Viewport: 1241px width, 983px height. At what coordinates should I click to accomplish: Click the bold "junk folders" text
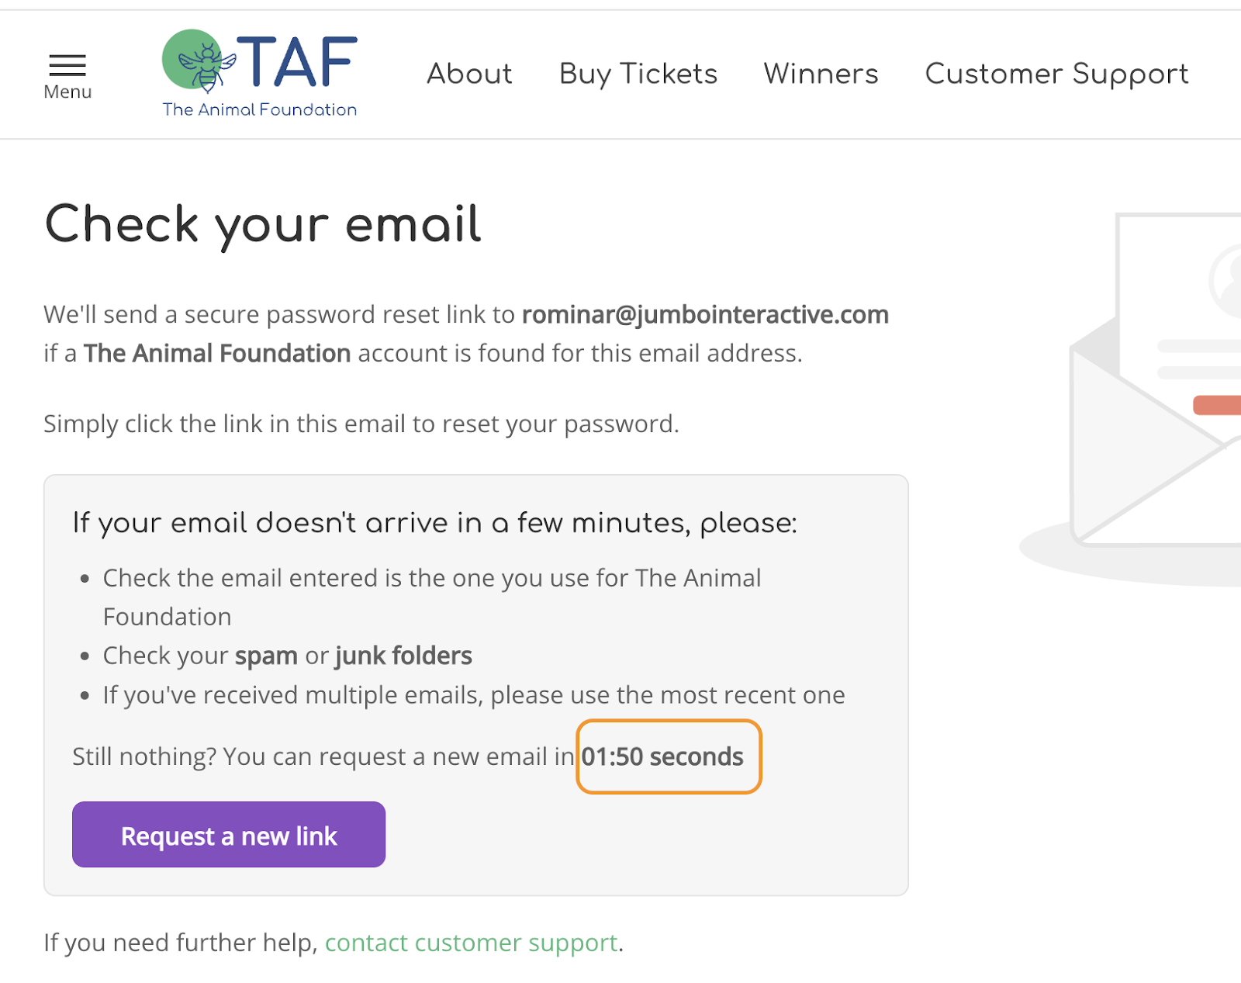[x=403, y=656]
